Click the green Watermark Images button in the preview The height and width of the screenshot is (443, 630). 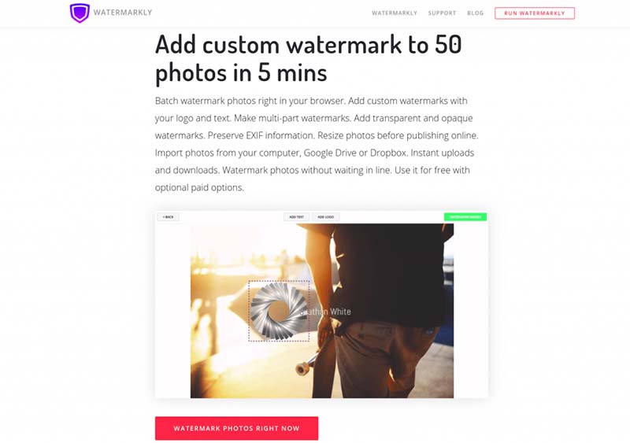click(x=465, y=217)
